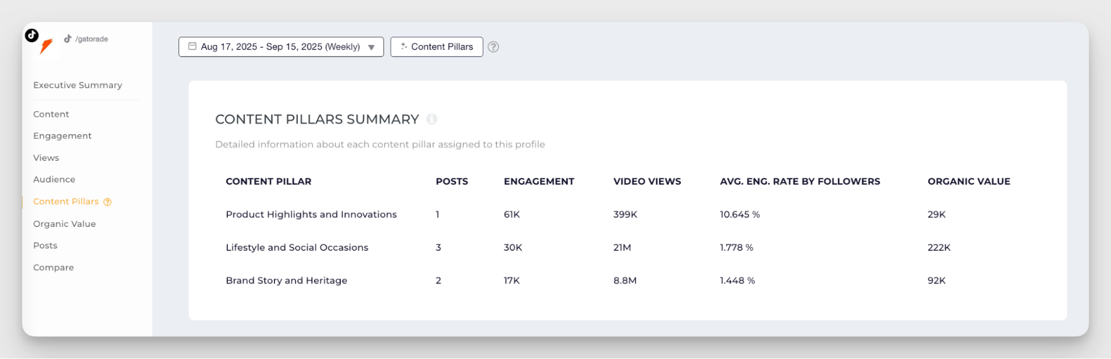Screen dimensions: 1111x359
Task: Go to Engagement in the sidebar
Action: tap(62, 136)
